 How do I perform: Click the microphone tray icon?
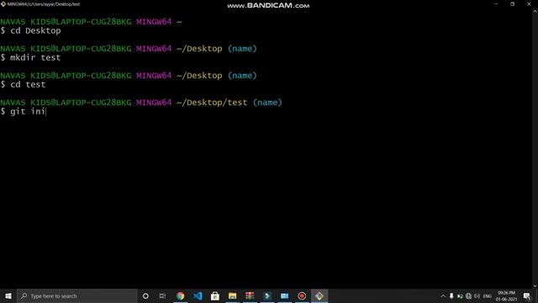(x=451, y=296)
